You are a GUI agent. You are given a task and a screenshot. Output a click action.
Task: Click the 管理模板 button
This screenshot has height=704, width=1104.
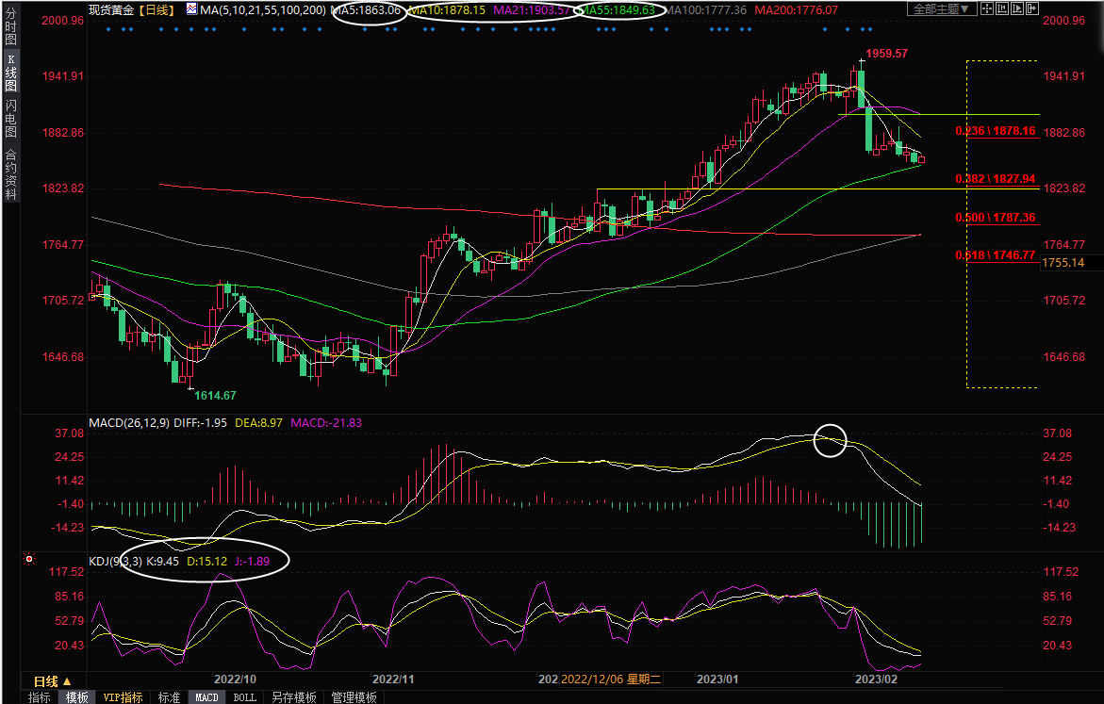coord(354,697)
